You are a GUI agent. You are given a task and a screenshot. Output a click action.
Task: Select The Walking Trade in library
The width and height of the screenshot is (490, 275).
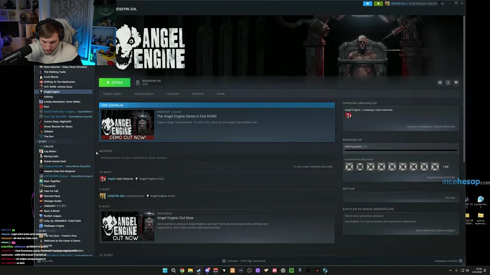coord(55,72)
